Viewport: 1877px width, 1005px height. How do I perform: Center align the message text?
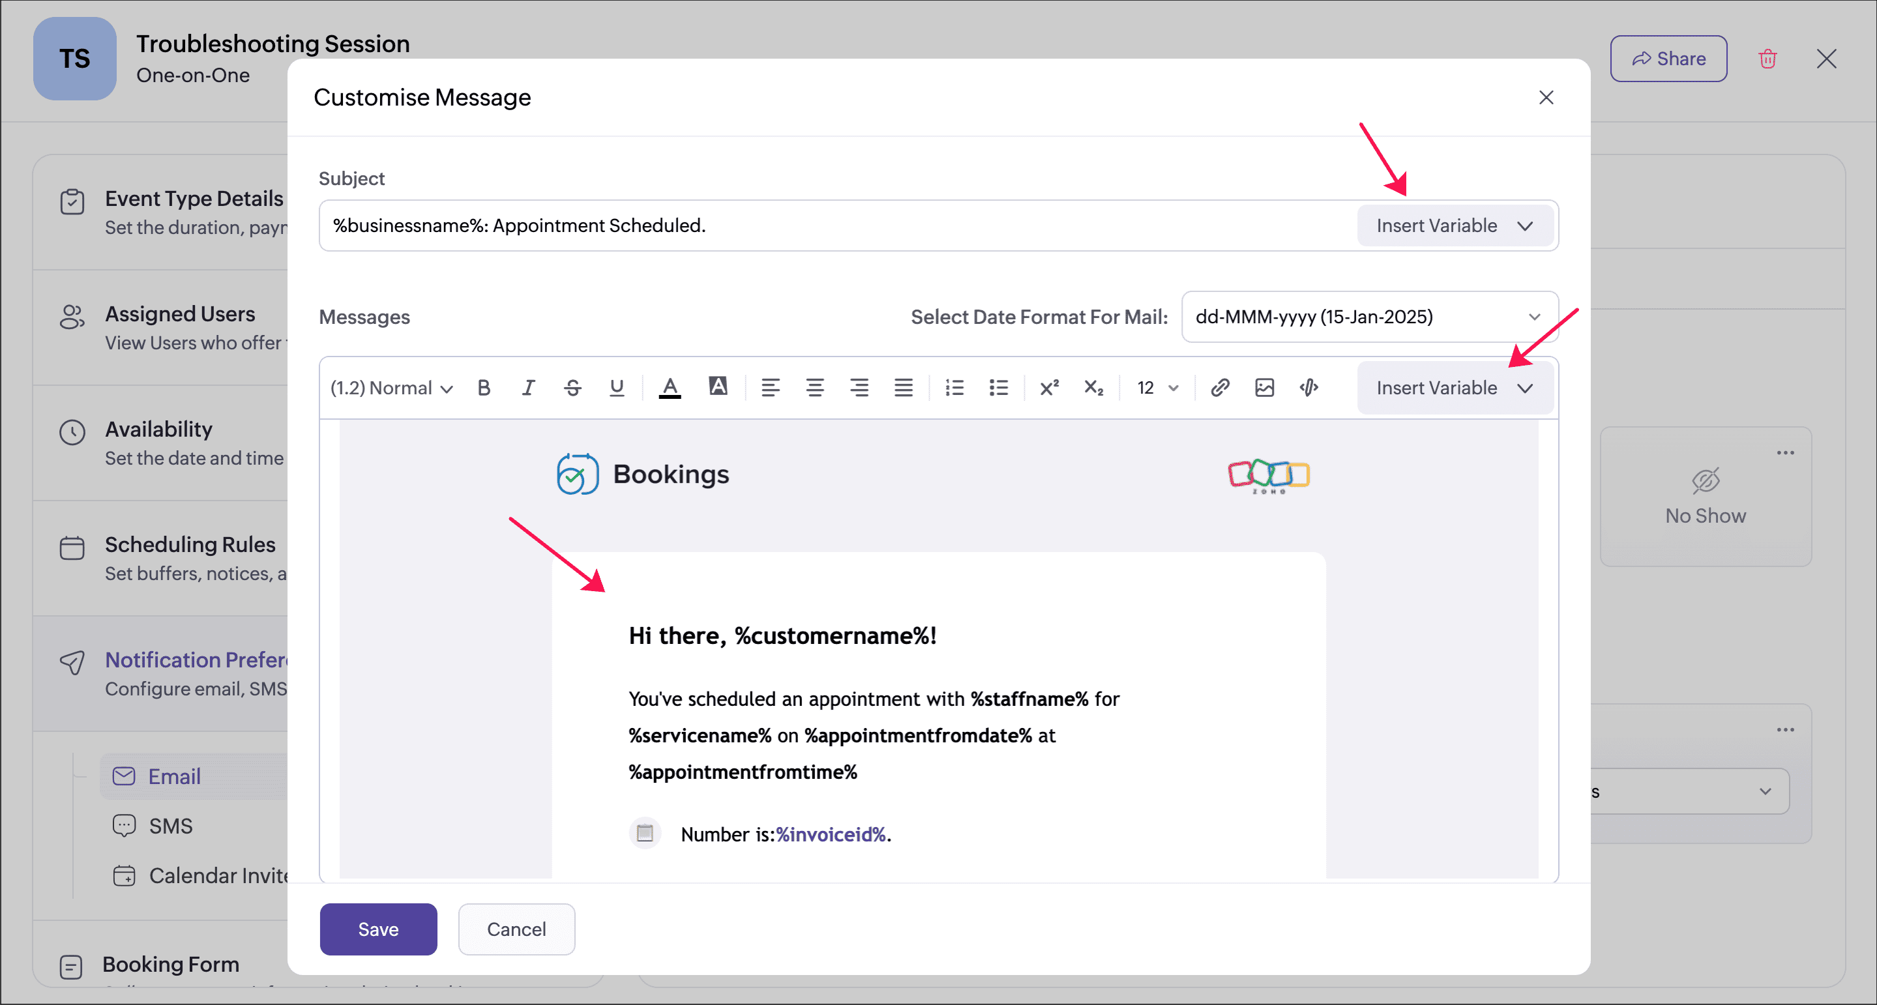coord(815,387)
